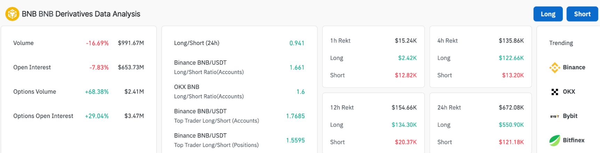
Task: Click the Top Trader Long/Short (Accounts) row
Action: [239, 116]
